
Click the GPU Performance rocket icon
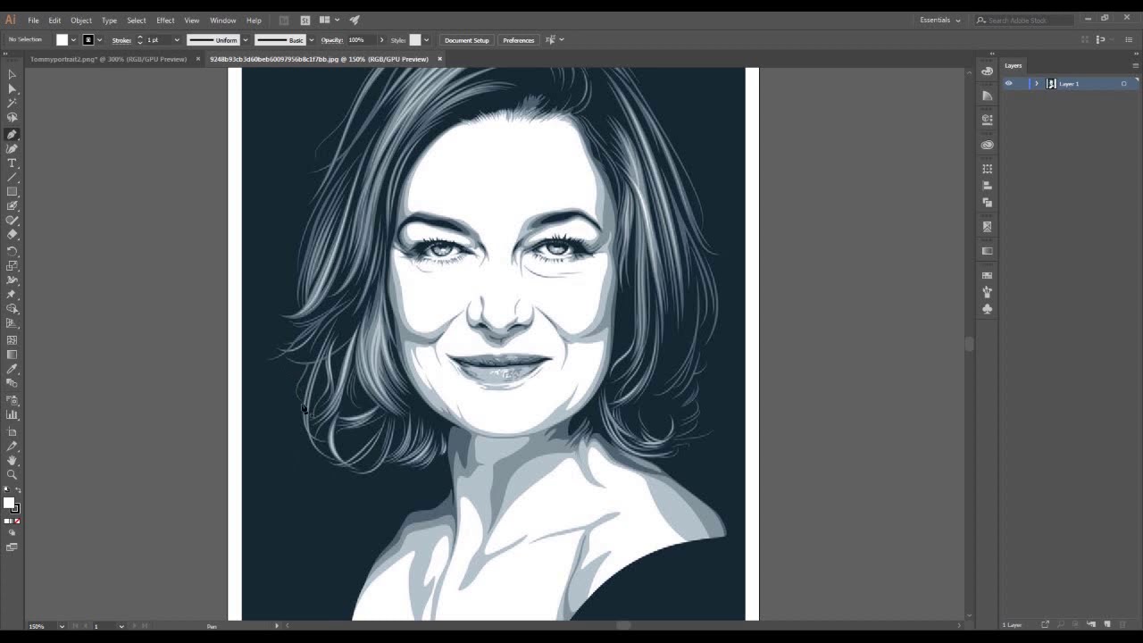click(355, 20)
